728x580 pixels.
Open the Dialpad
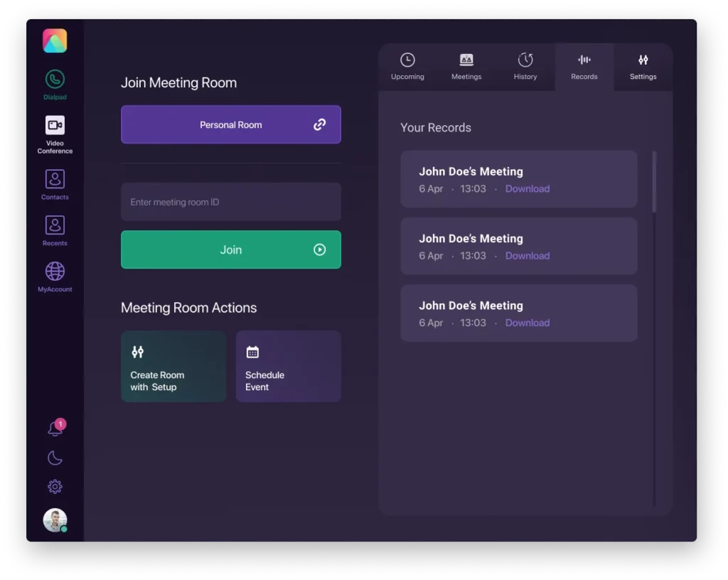(55, 78)
